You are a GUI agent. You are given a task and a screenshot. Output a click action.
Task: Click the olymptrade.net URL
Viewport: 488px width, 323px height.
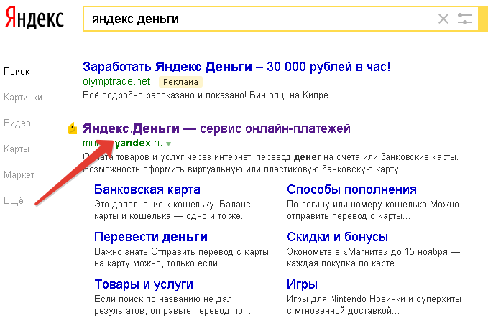(x=116, y=81)
